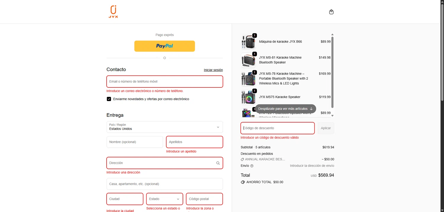
Task: Click the Ciudad field
Action: coord(125,199)
